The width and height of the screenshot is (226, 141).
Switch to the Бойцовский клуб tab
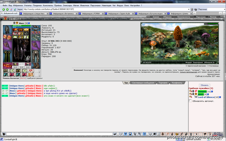pos(9,14)
